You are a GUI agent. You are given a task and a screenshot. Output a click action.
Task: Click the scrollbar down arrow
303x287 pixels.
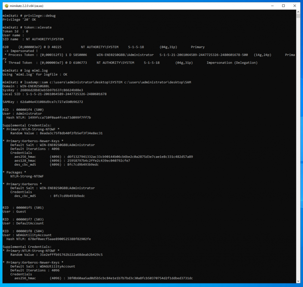(298, 281)
